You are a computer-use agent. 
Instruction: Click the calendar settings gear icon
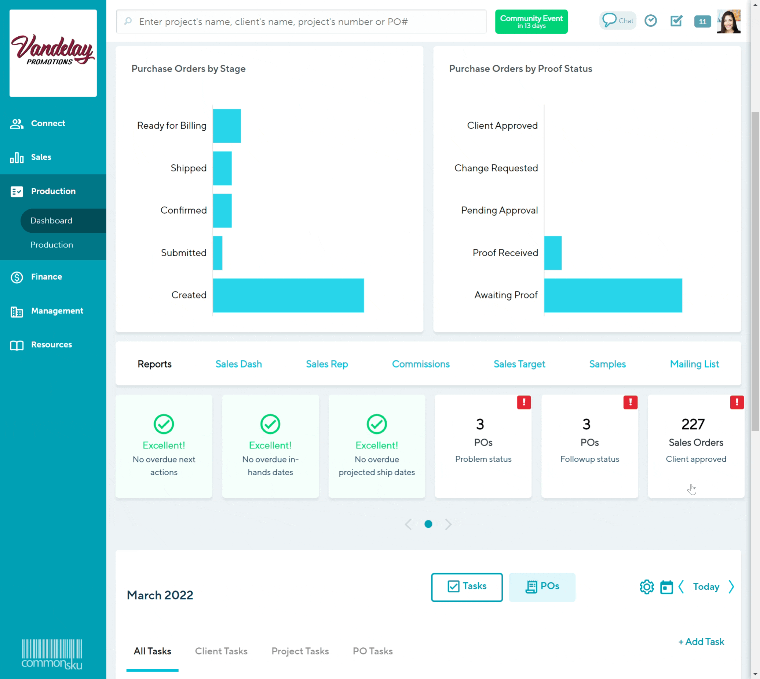pos(647,587)
